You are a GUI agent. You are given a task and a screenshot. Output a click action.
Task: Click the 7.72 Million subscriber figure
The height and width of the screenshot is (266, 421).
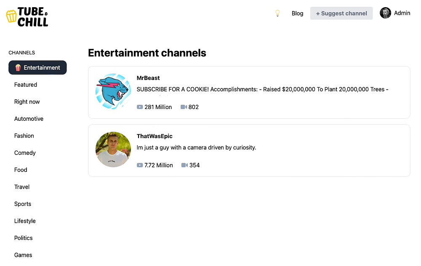click(x=158, y=165)
